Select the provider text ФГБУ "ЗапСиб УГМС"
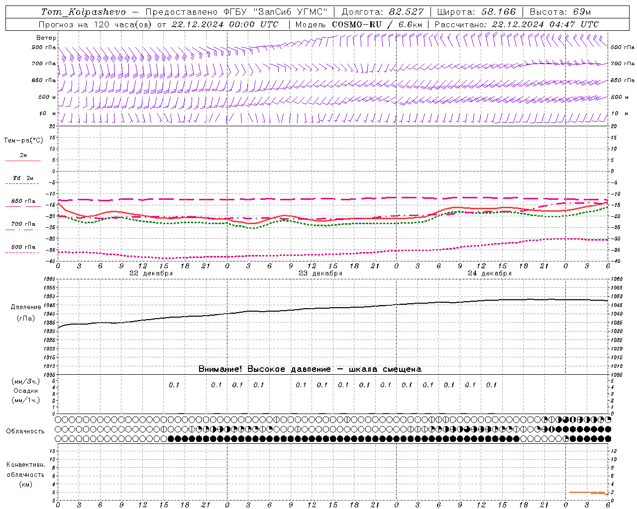Viewport: 637px width, 509px height. 274,12
